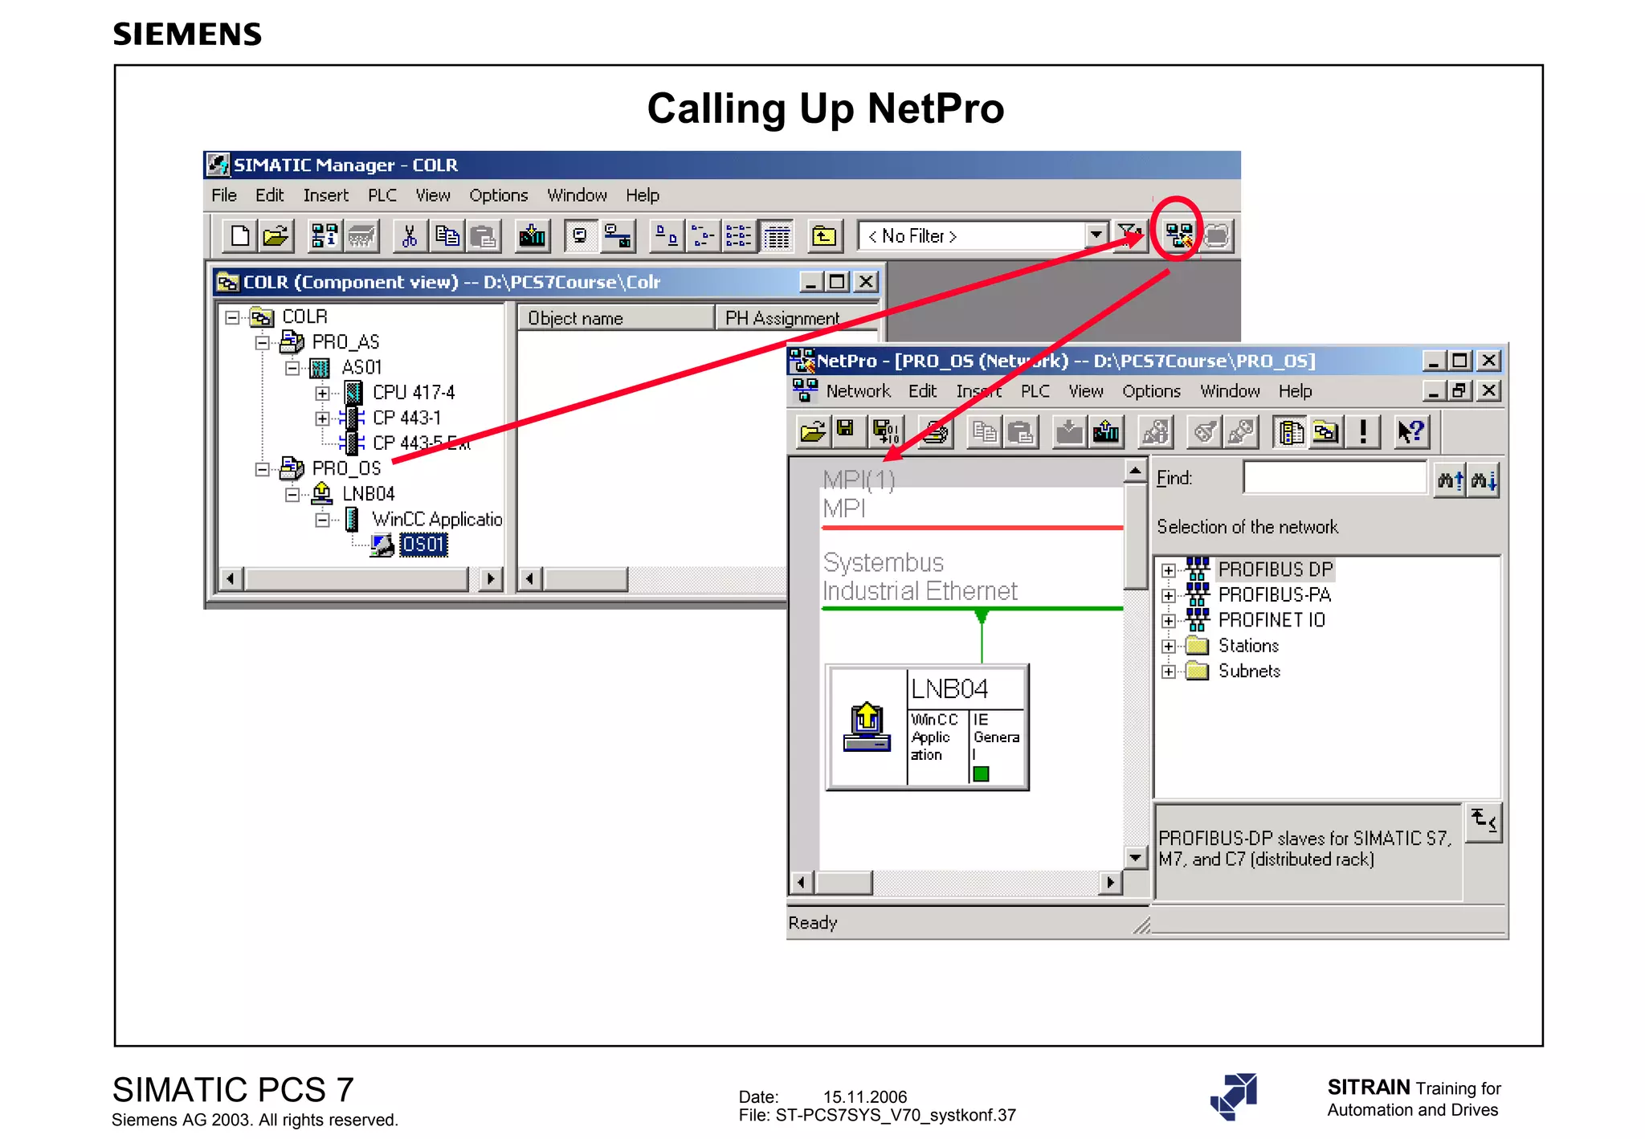
Task: Click the Display cross-project network view icon
Action: pyautogui.click(x=1326, y=432)
